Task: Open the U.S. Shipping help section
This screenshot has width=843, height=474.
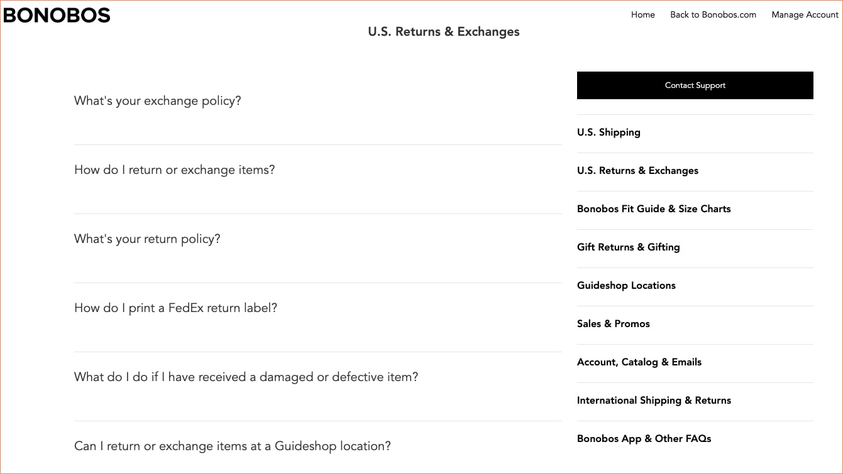Action: [x=609, y=132]
